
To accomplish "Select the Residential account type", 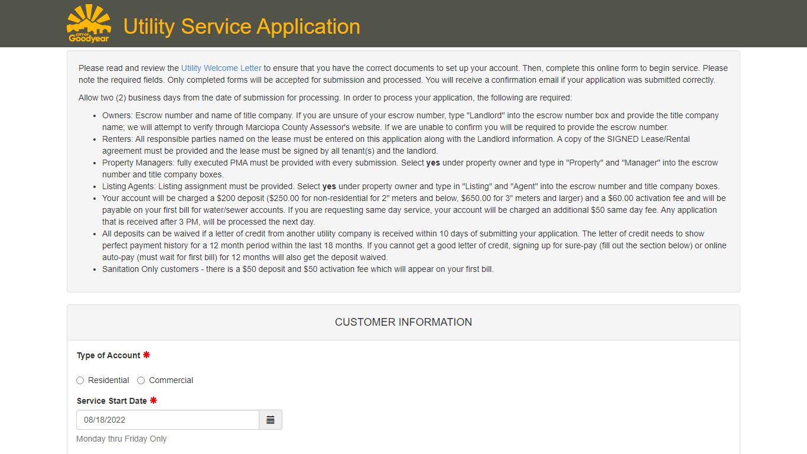I will pyautogui.click(x=80, y=381).
